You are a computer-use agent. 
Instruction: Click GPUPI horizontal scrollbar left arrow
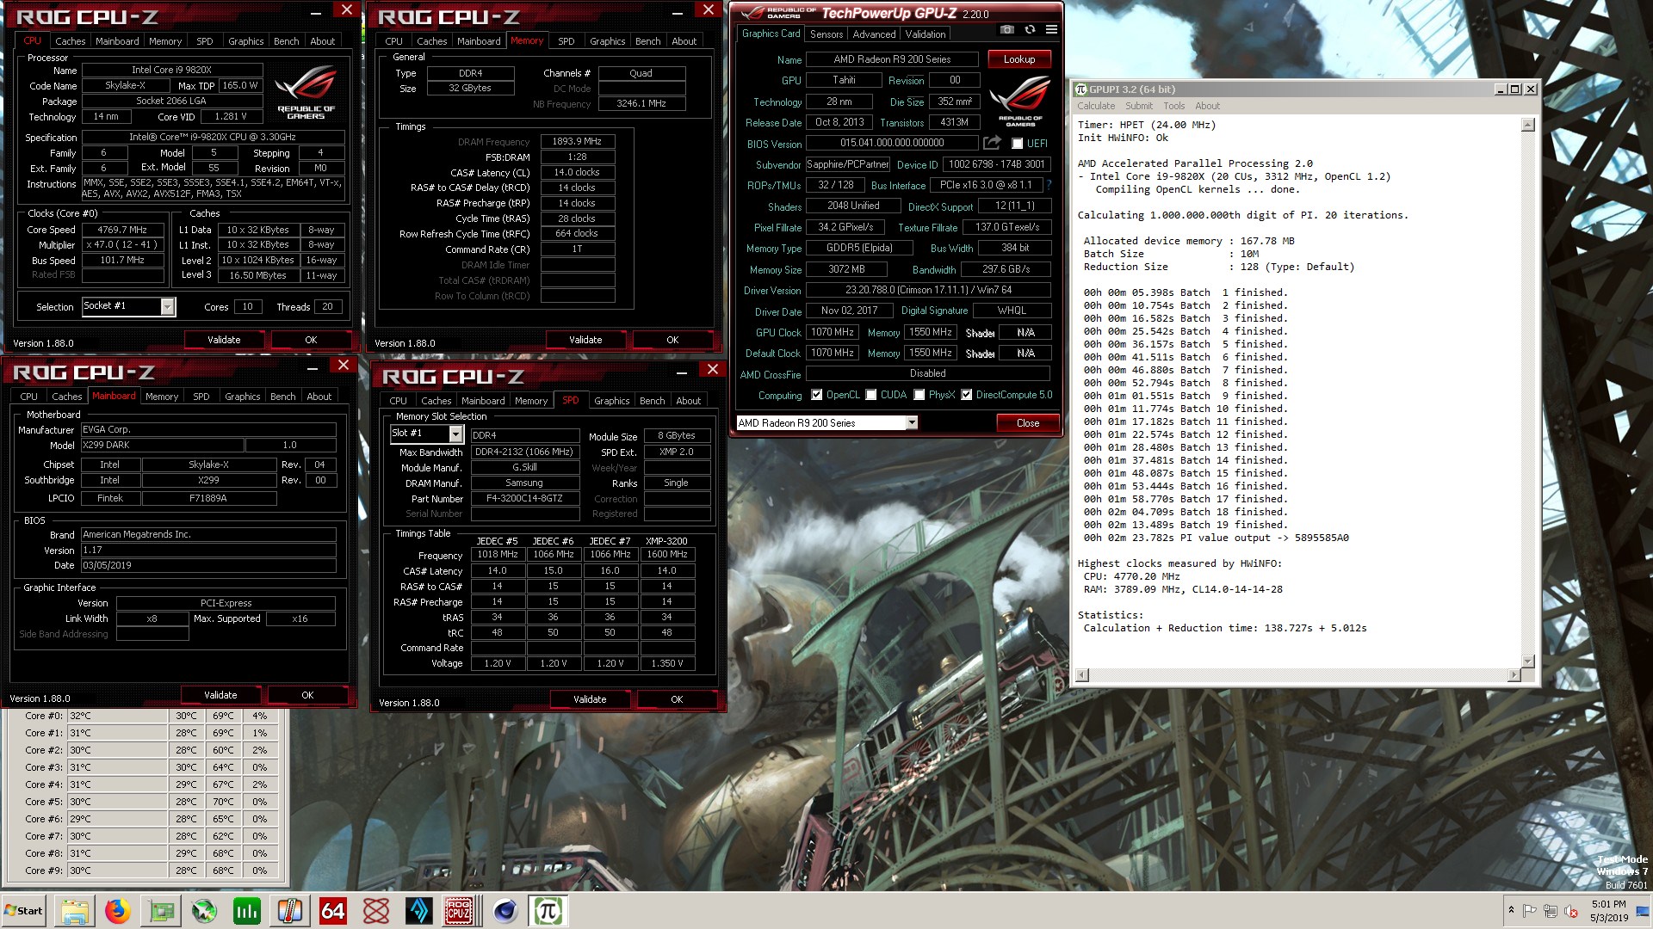pyautogui.click(x=1083, y=675)
